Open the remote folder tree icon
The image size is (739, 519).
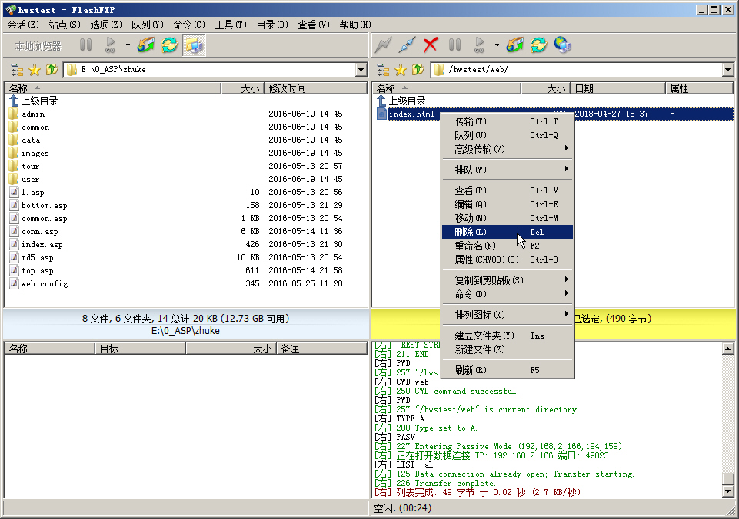(x=383, y=70)
